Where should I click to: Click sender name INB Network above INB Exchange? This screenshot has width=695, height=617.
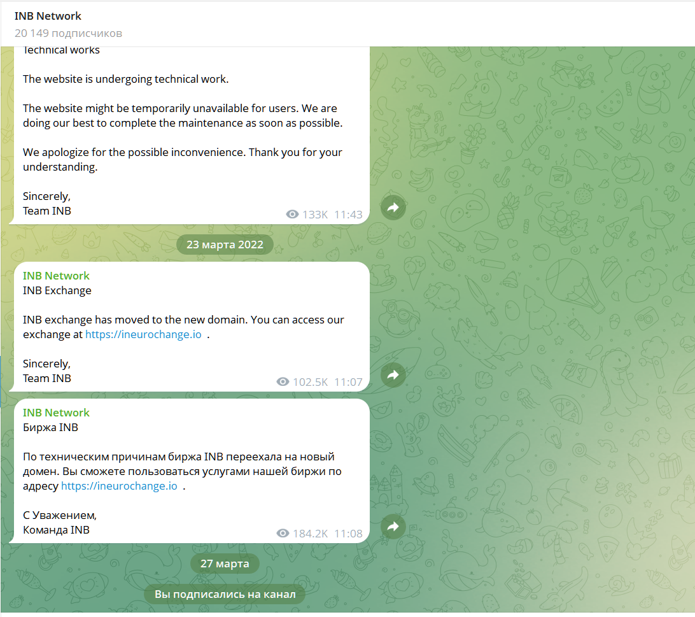(56, 276)
